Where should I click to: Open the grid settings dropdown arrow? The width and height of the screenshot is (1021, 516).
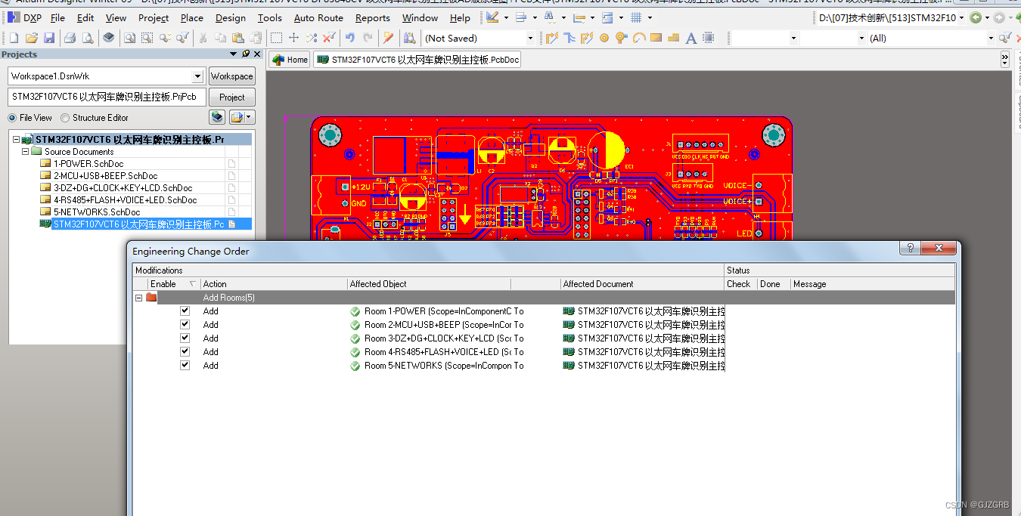click(x=650, y=17)
